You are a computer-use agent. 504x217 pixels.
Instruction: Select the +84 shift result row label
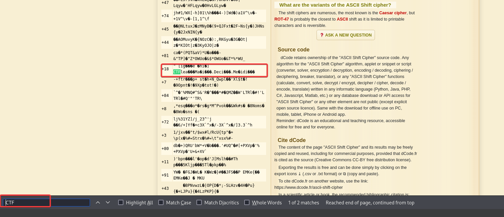[165, 96]
